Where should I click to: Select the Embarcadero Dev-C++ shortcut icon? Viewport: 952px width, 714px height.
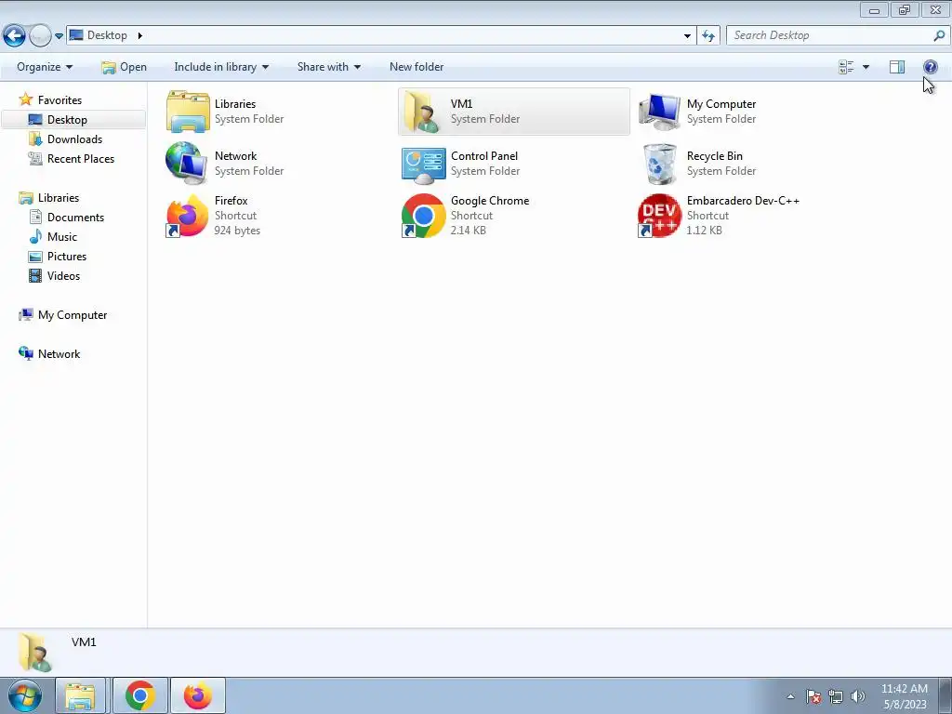pos(659,216)
